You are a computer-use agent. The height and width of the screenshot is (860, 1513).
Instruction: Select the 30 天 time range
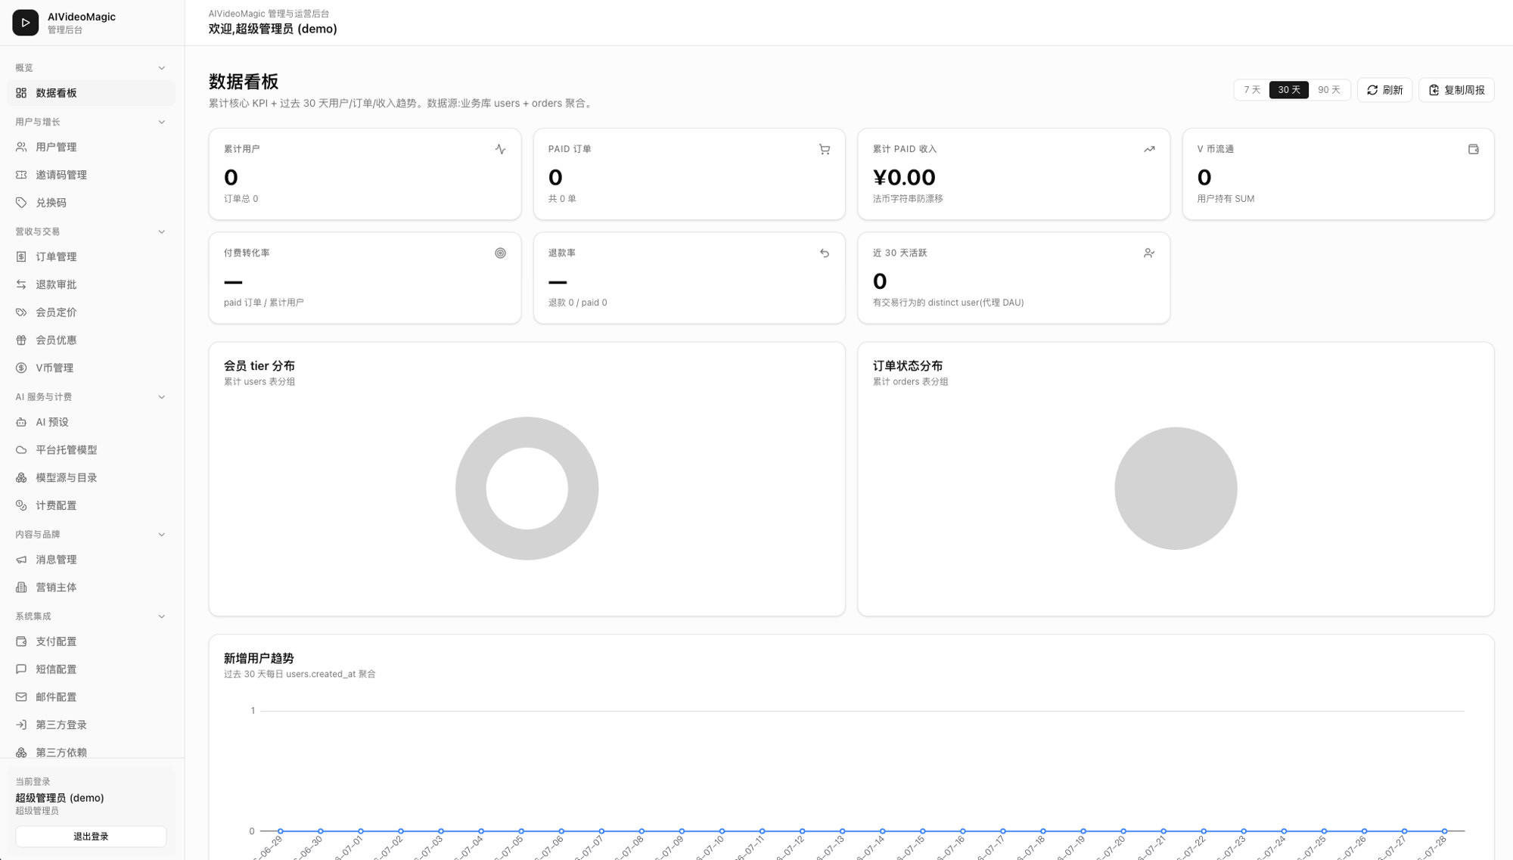click(x=1288, y=89)
